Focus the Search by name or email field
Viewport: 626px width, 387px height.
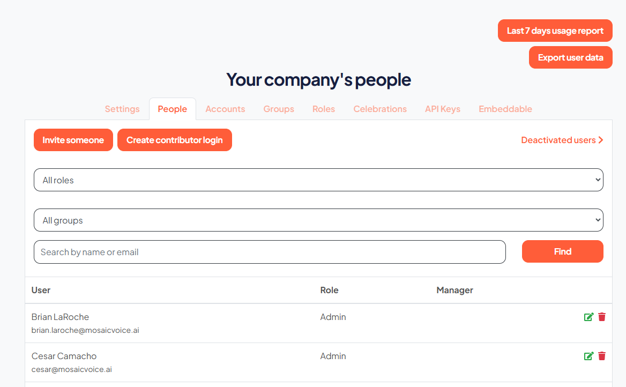[x=270, y=252]
